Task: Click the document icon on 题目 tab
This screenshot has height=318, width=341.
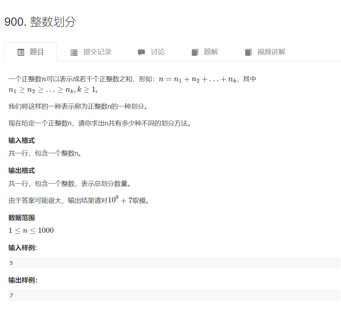Action: pos(20,52)
